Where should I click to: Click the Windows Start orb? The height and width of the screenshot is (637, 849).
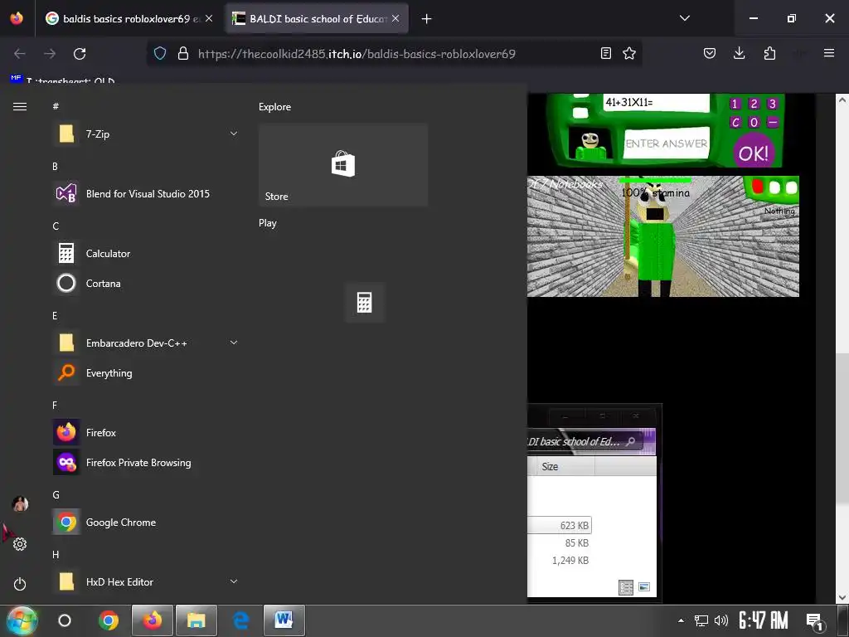(x=22, y=620)
